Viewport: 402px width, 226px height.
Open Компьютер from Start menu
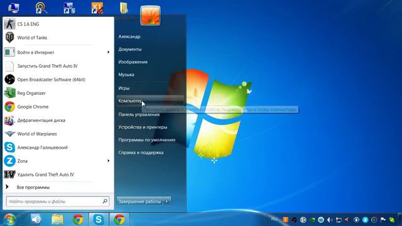click(150, 101)
